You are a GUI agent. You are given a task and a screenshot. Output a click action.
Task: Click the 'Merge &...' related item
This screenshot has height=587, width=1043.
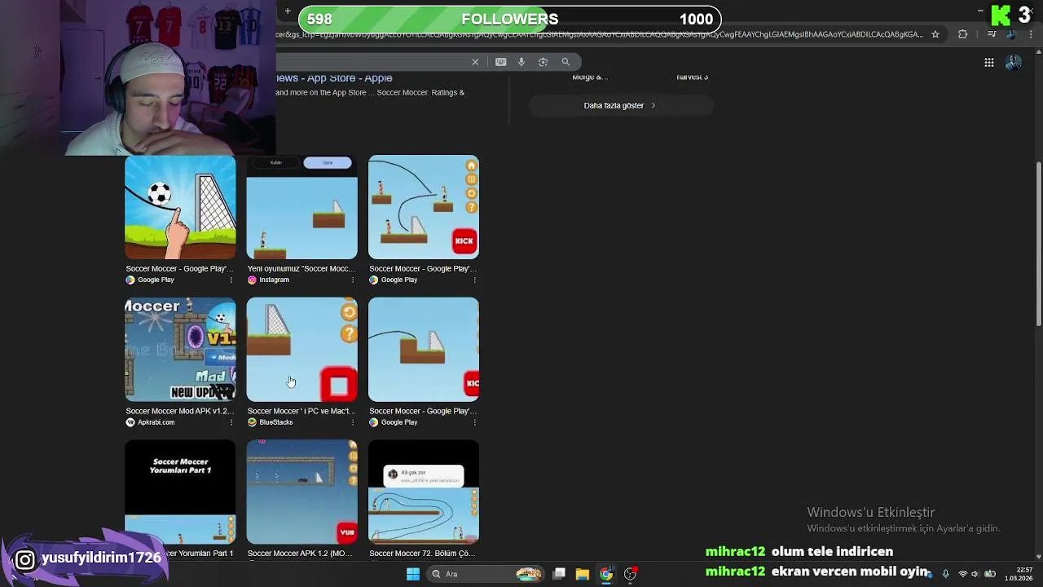coord(590,77)
